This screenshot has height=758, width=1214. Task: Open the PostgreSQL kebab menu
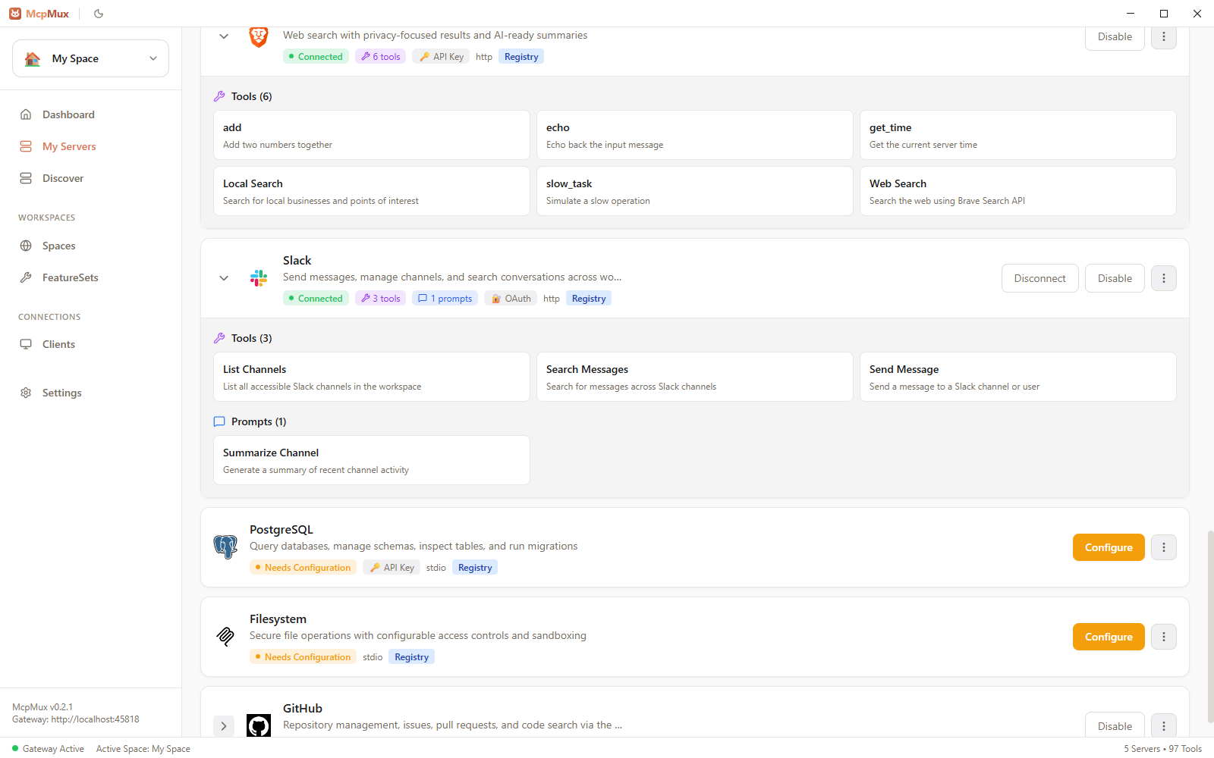click(x=1163, y=547)
